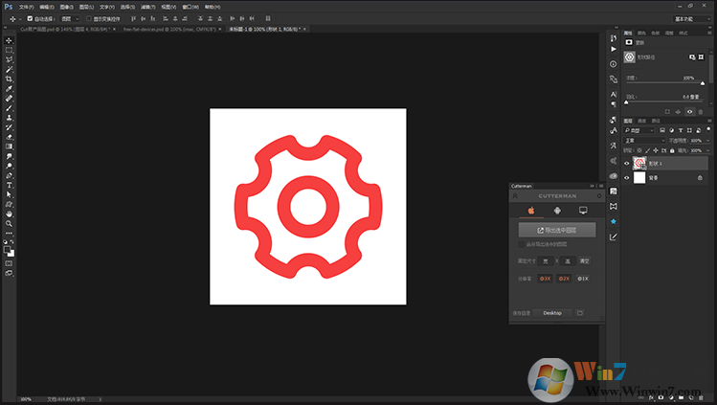This screenshot has height=405, width=717.
Task: Open the blend mode 正常 dropdown
Action: 643,140
